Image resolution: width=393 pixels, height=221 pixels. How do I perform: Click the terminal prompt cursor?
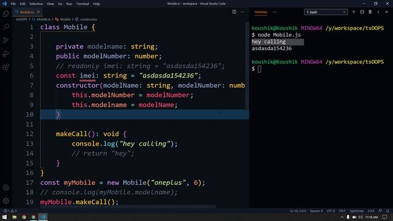(x=259, y=69)
